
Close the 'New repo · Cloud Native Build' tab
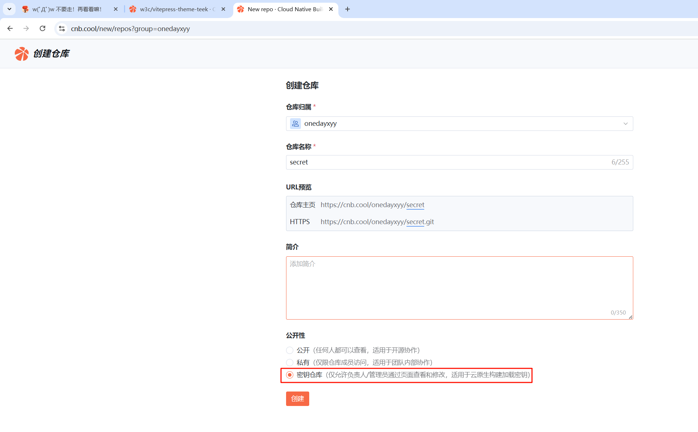(331, 9)
